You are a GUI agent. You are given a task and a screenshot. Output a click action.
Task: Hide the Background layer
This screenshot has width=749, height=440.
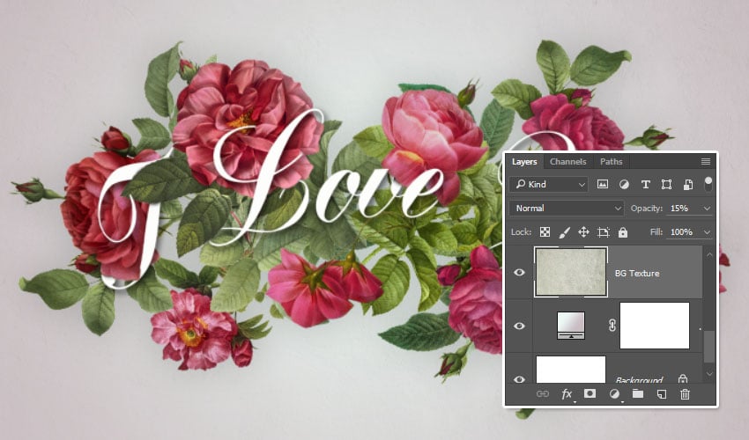pyautogui.click(x=519, y=379)
